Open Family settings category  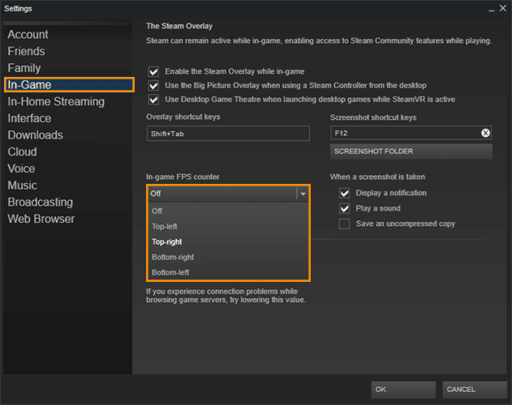coord(68,68)
